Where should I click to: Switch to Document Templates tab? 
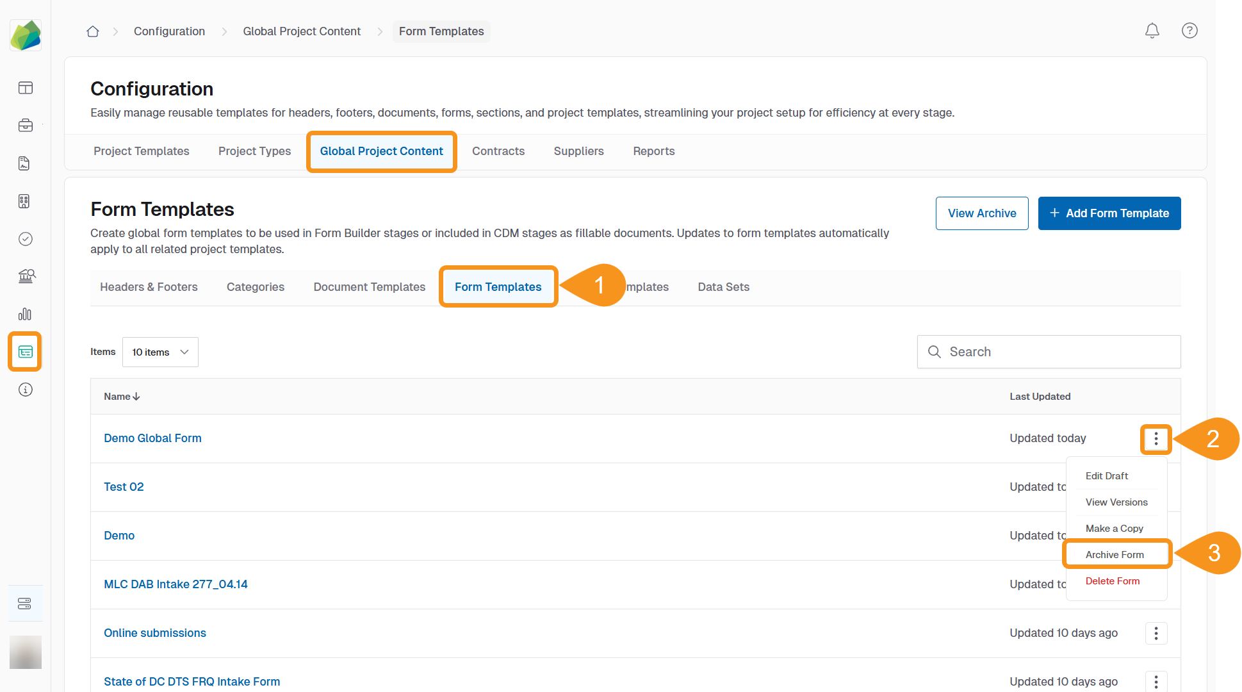[x=369, y=287]
